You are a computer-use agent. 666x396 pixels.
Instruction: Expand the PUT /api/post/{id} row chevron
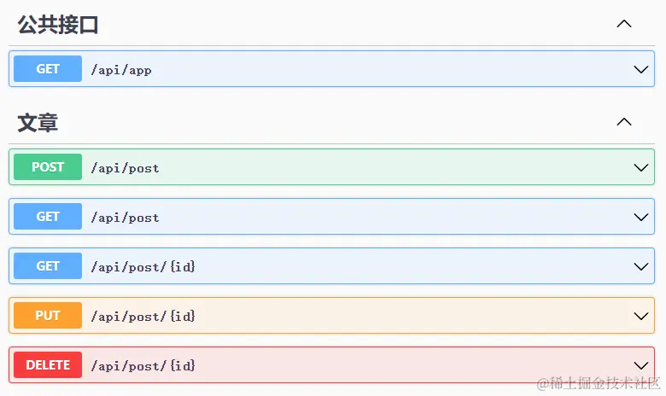642,316
